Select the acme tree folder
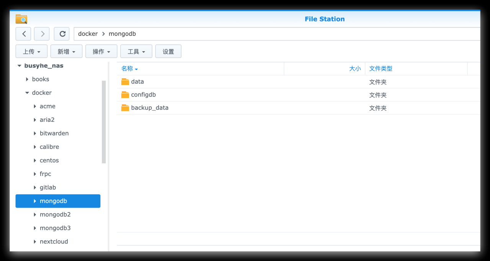 (47, 106)
